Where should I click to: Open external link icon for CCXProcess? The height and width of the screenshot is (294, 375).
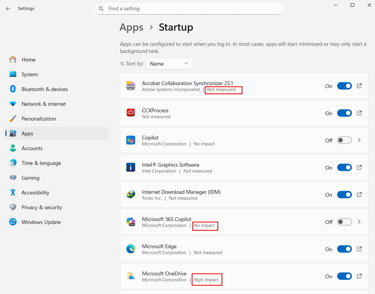point(359,113)
